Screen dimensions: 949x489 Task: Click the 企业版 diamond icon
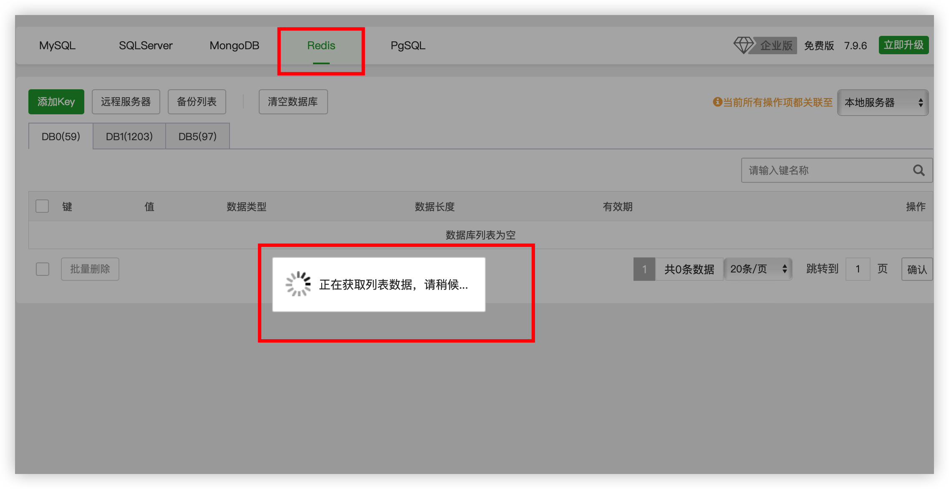744,45
